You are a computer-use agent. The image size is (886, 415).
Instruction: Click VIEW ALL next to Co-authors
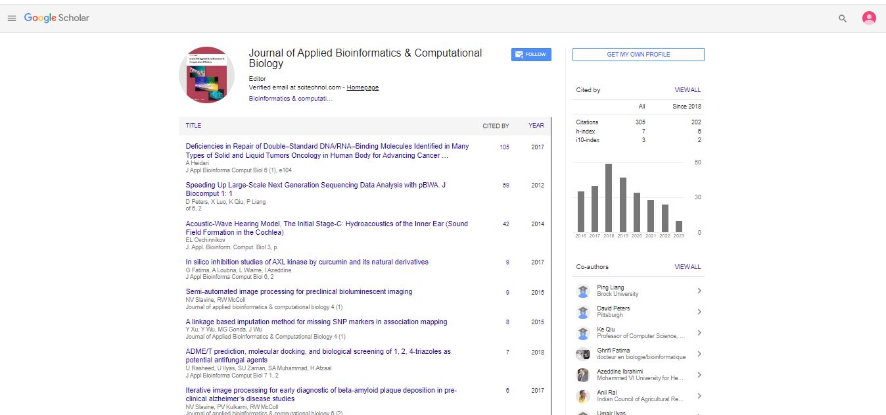point(688,267)
